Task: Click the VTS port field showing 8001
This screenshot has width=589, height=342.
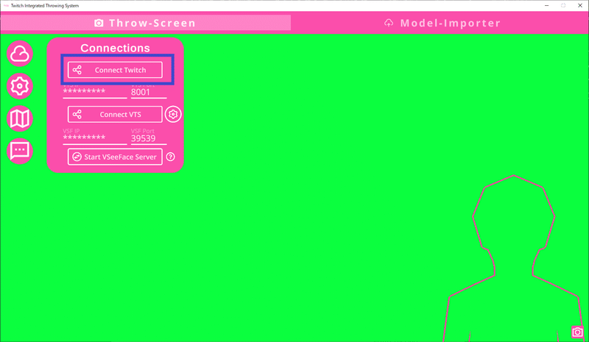Action: point(149,93)
